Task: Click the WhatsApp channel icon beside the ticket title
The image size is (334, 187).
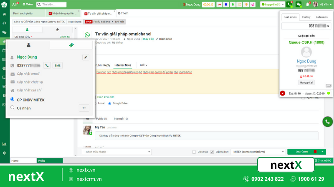Action: (x=87, y=35)
